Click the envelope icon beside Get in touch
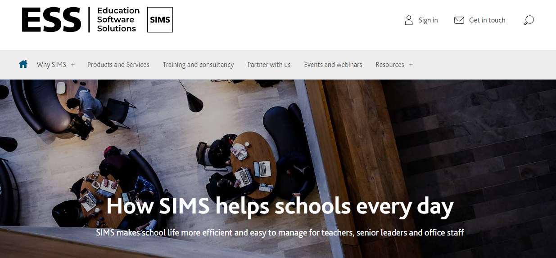556x258 pixels. (x=459, y=20)
